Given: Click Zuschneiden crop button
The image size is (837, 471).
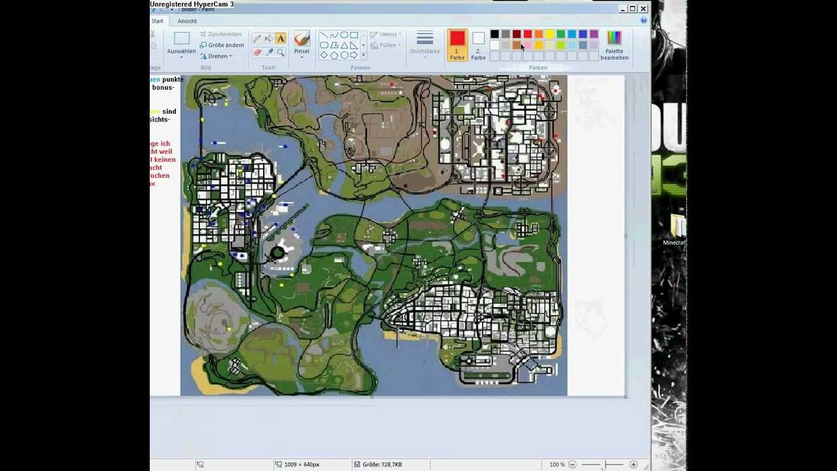Looking at the screenshot, I should [221, 34].
